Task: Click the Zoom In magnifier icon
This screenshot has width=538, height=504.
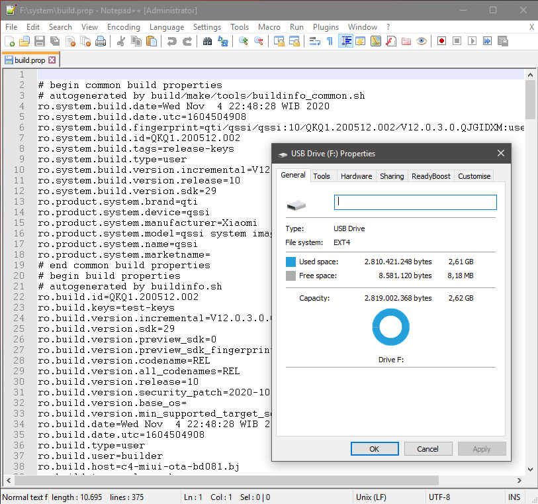Action: [x=244, y=41]
